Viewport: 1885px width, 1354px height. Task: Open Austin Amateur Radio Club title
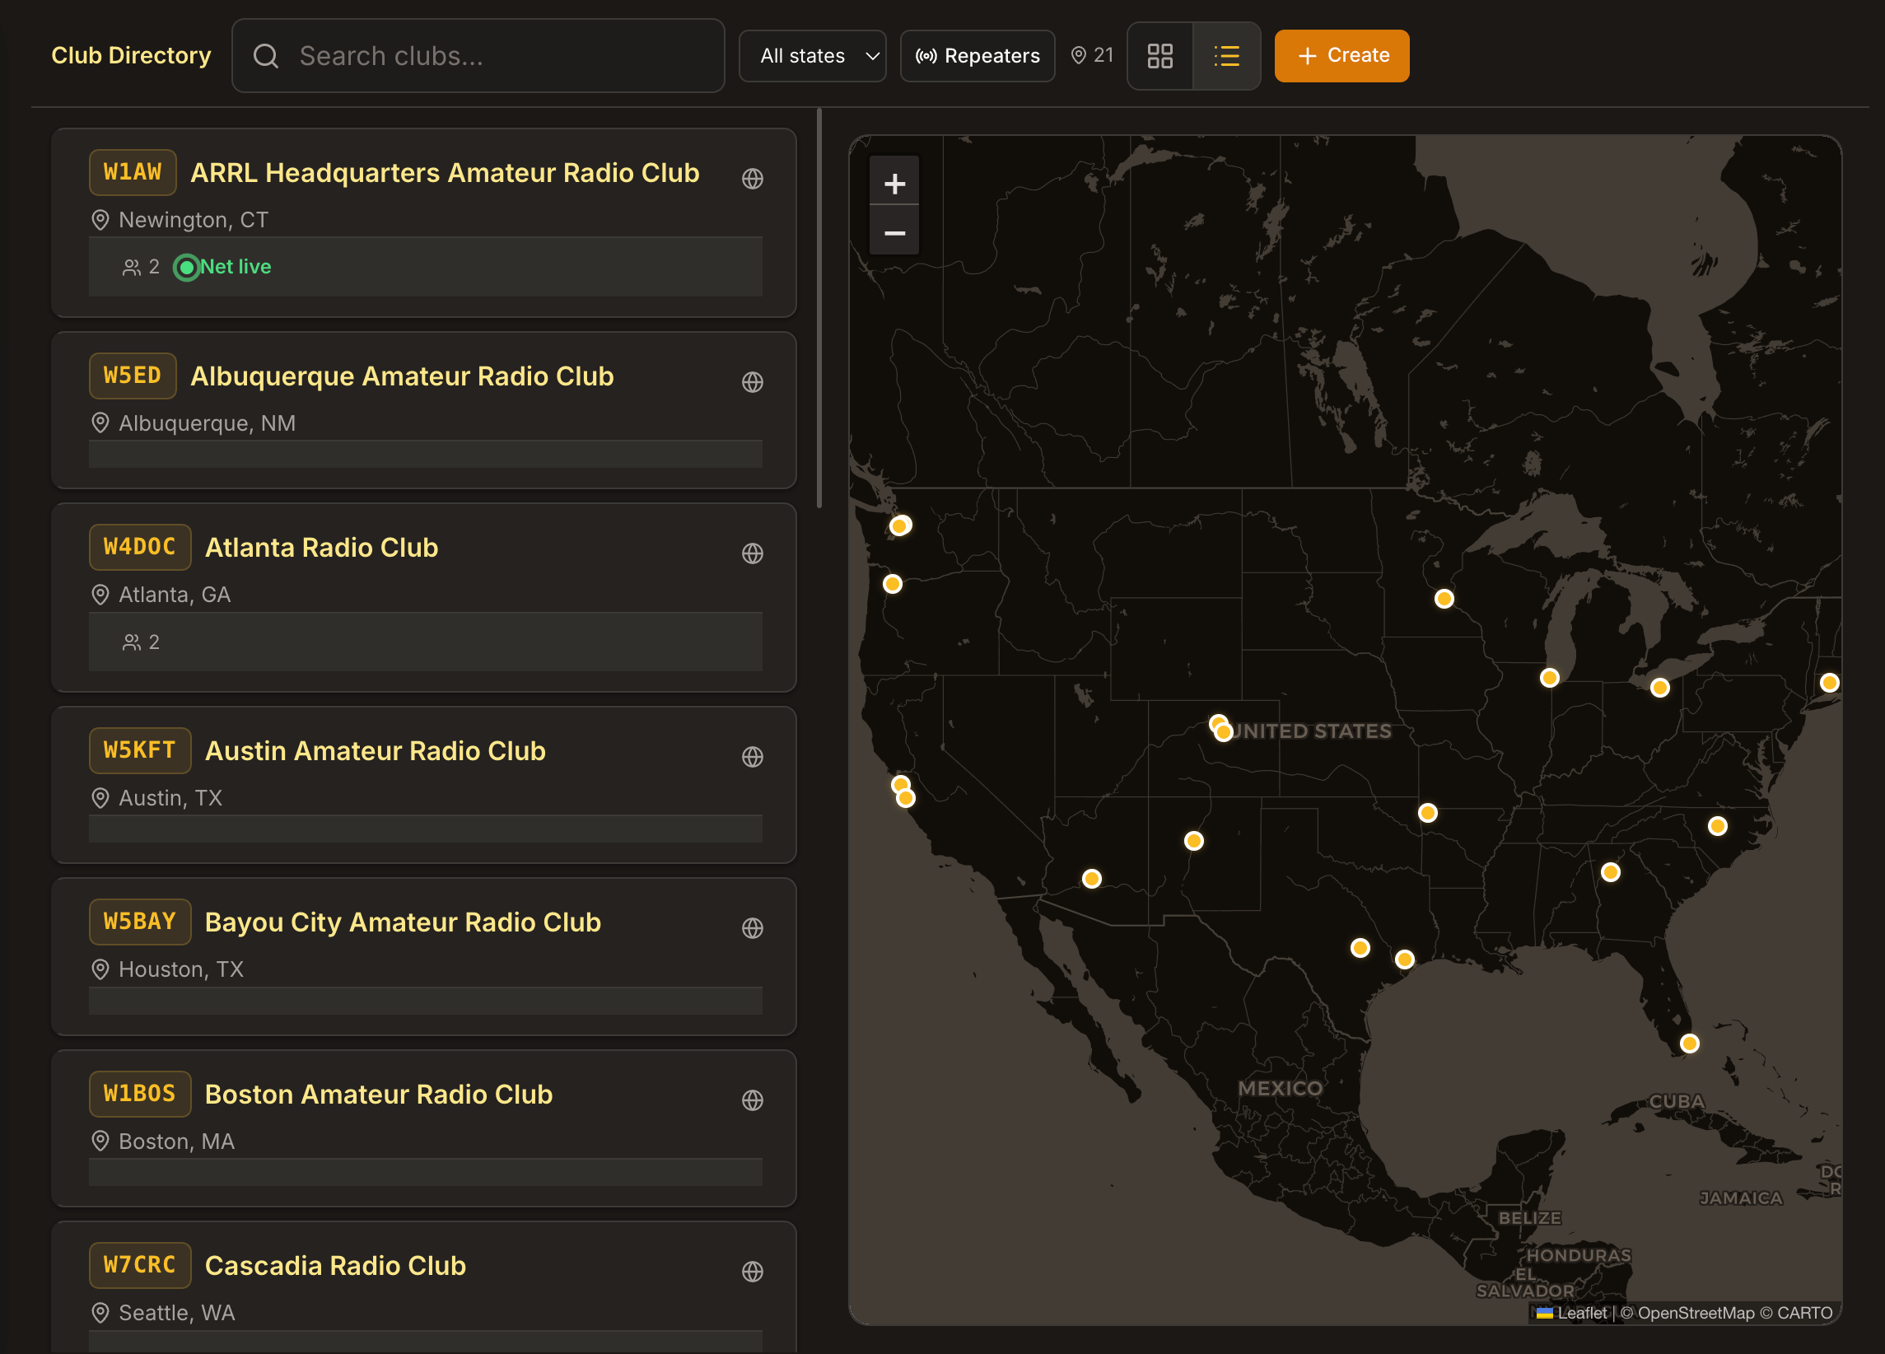376,751
